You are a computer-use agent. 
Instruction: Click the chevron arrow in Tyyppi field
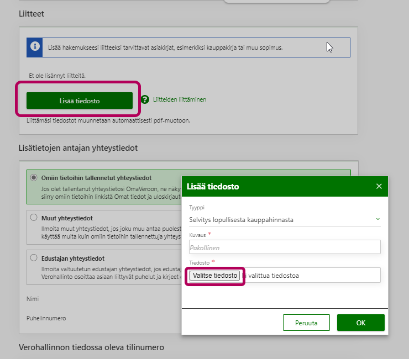[x=378, y=219]
